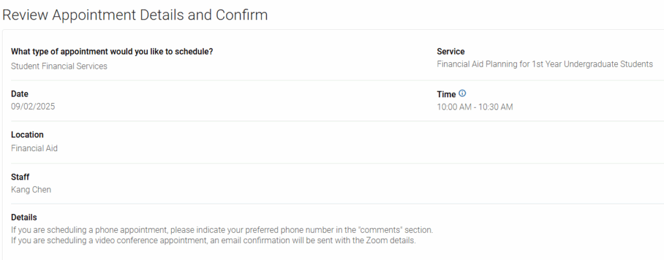Click the info icon beside Time
Image resolution: width=664 pixels, height=260 pixels.
pos(462,93)
